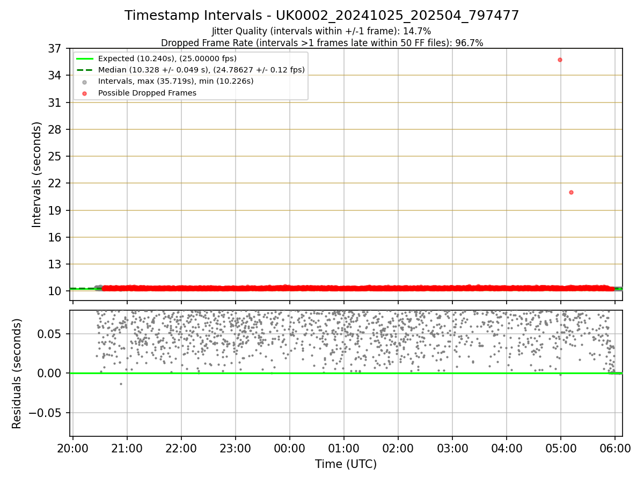
Task: Click the '−0.05' residuals tick label
Action: pyautogui.click(x=46, y=413)
